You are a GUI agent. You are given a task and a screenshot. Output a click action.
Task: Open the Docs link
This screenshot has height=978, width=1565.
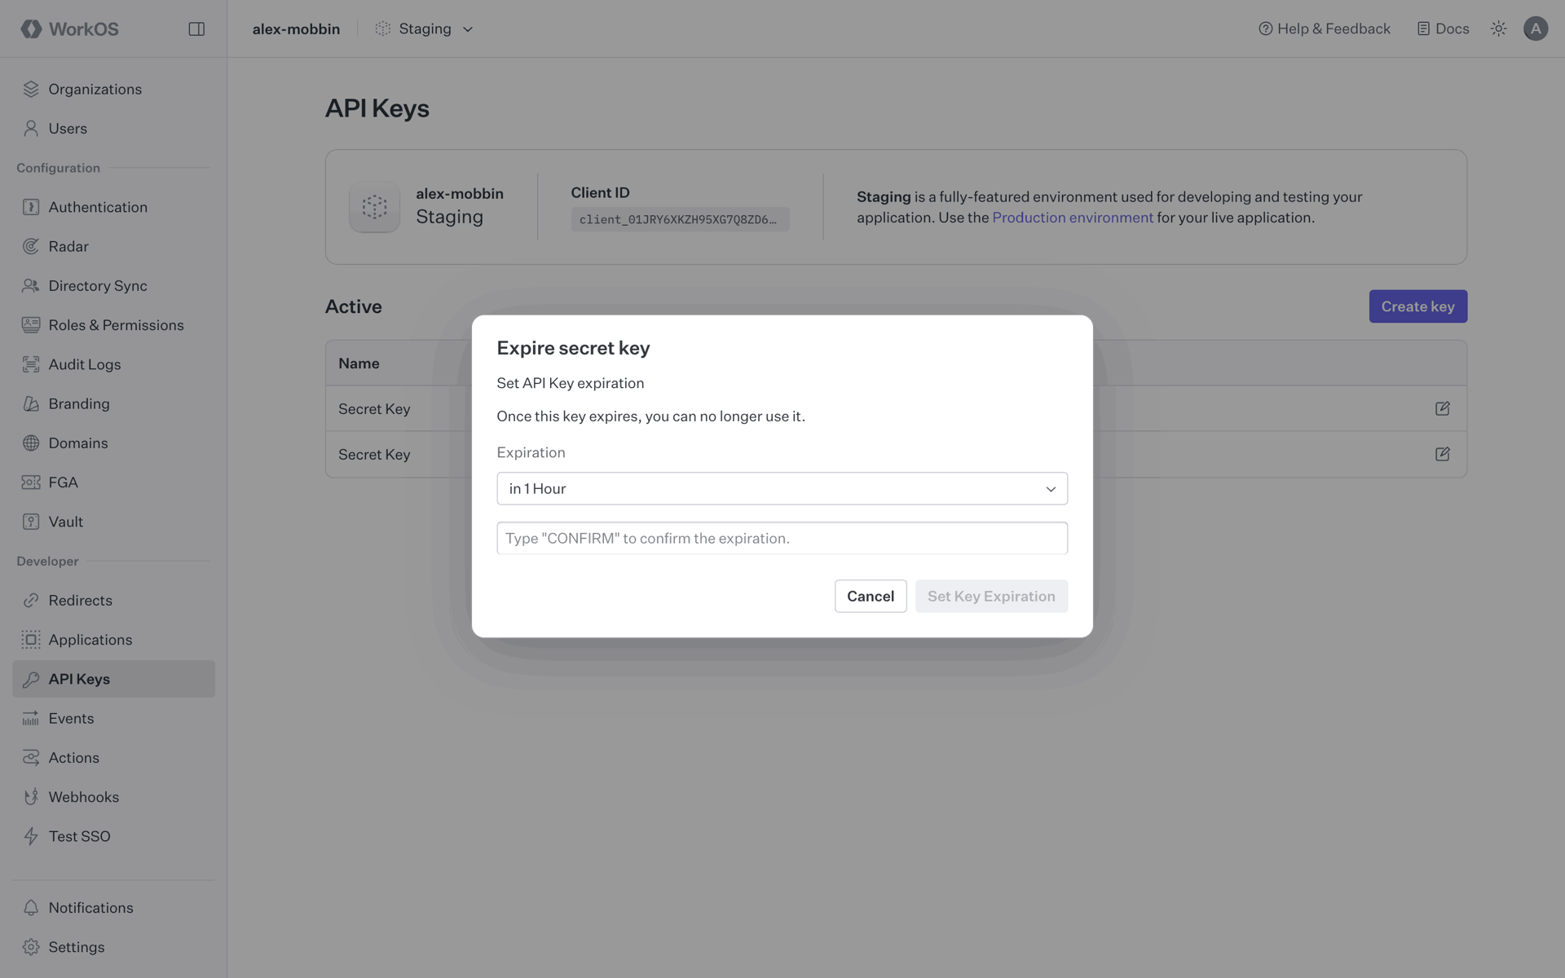click(1443, 29)
